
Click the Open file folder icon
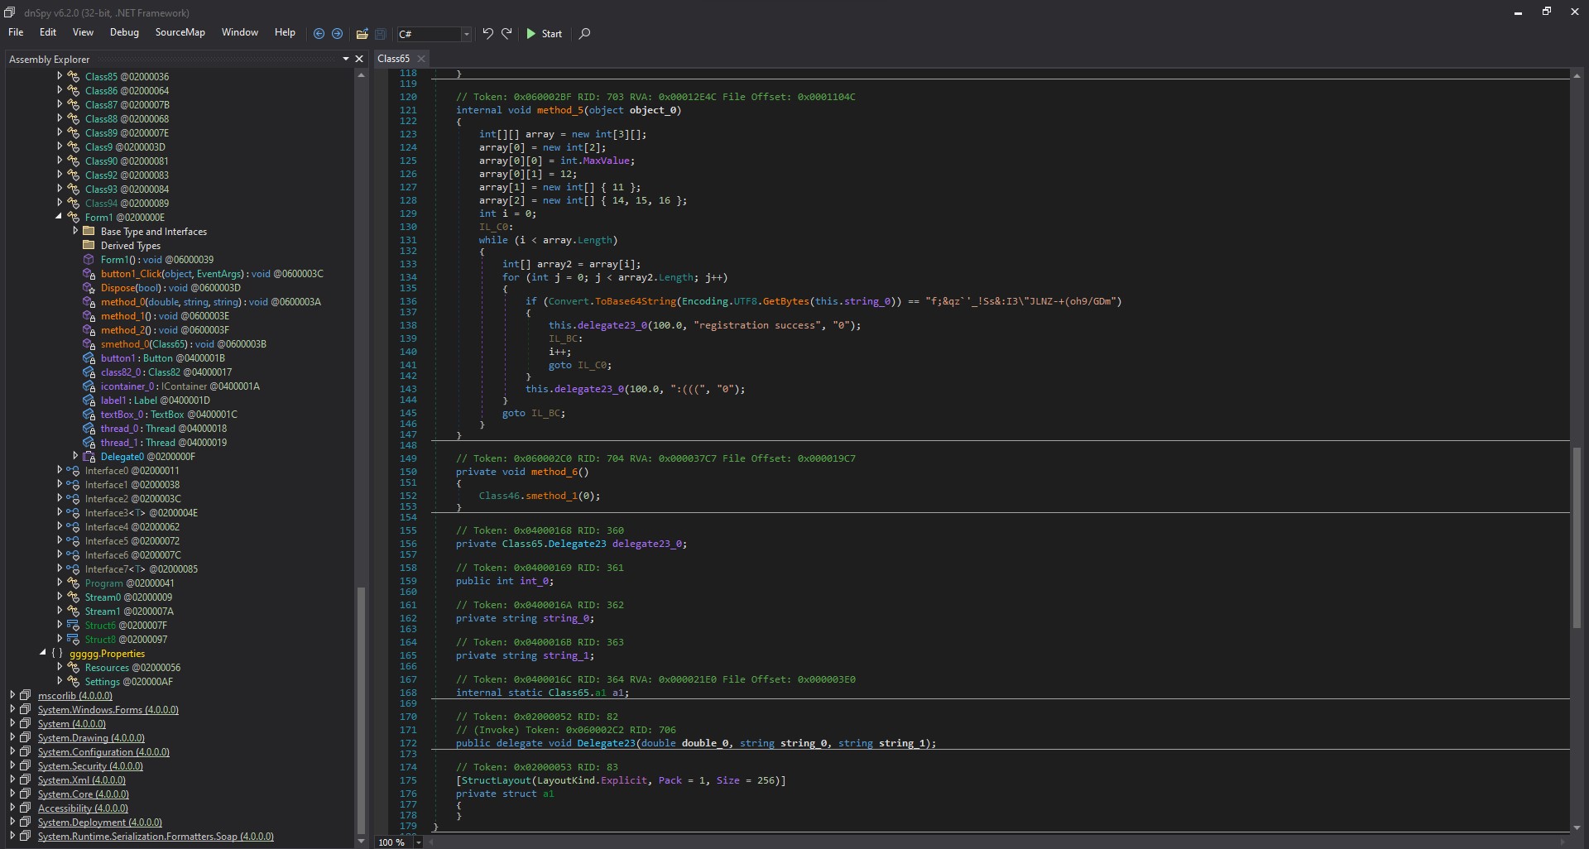coord(362,34)
